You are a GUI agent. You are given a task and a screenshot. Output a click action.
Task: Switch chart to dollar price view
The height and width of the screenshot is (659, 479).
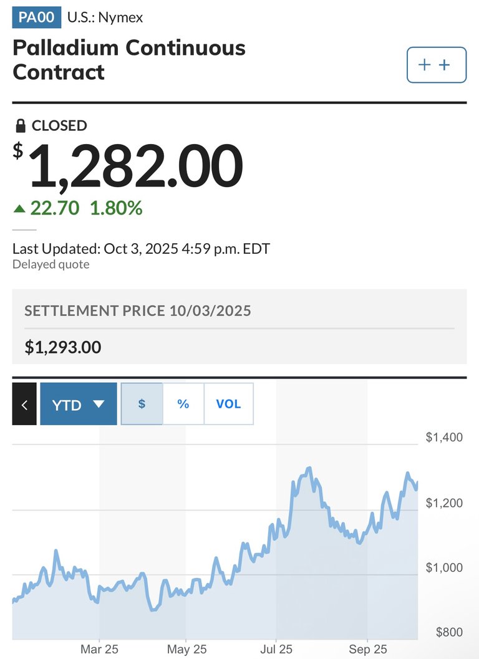pyautogui.click(x=142, y=404)
